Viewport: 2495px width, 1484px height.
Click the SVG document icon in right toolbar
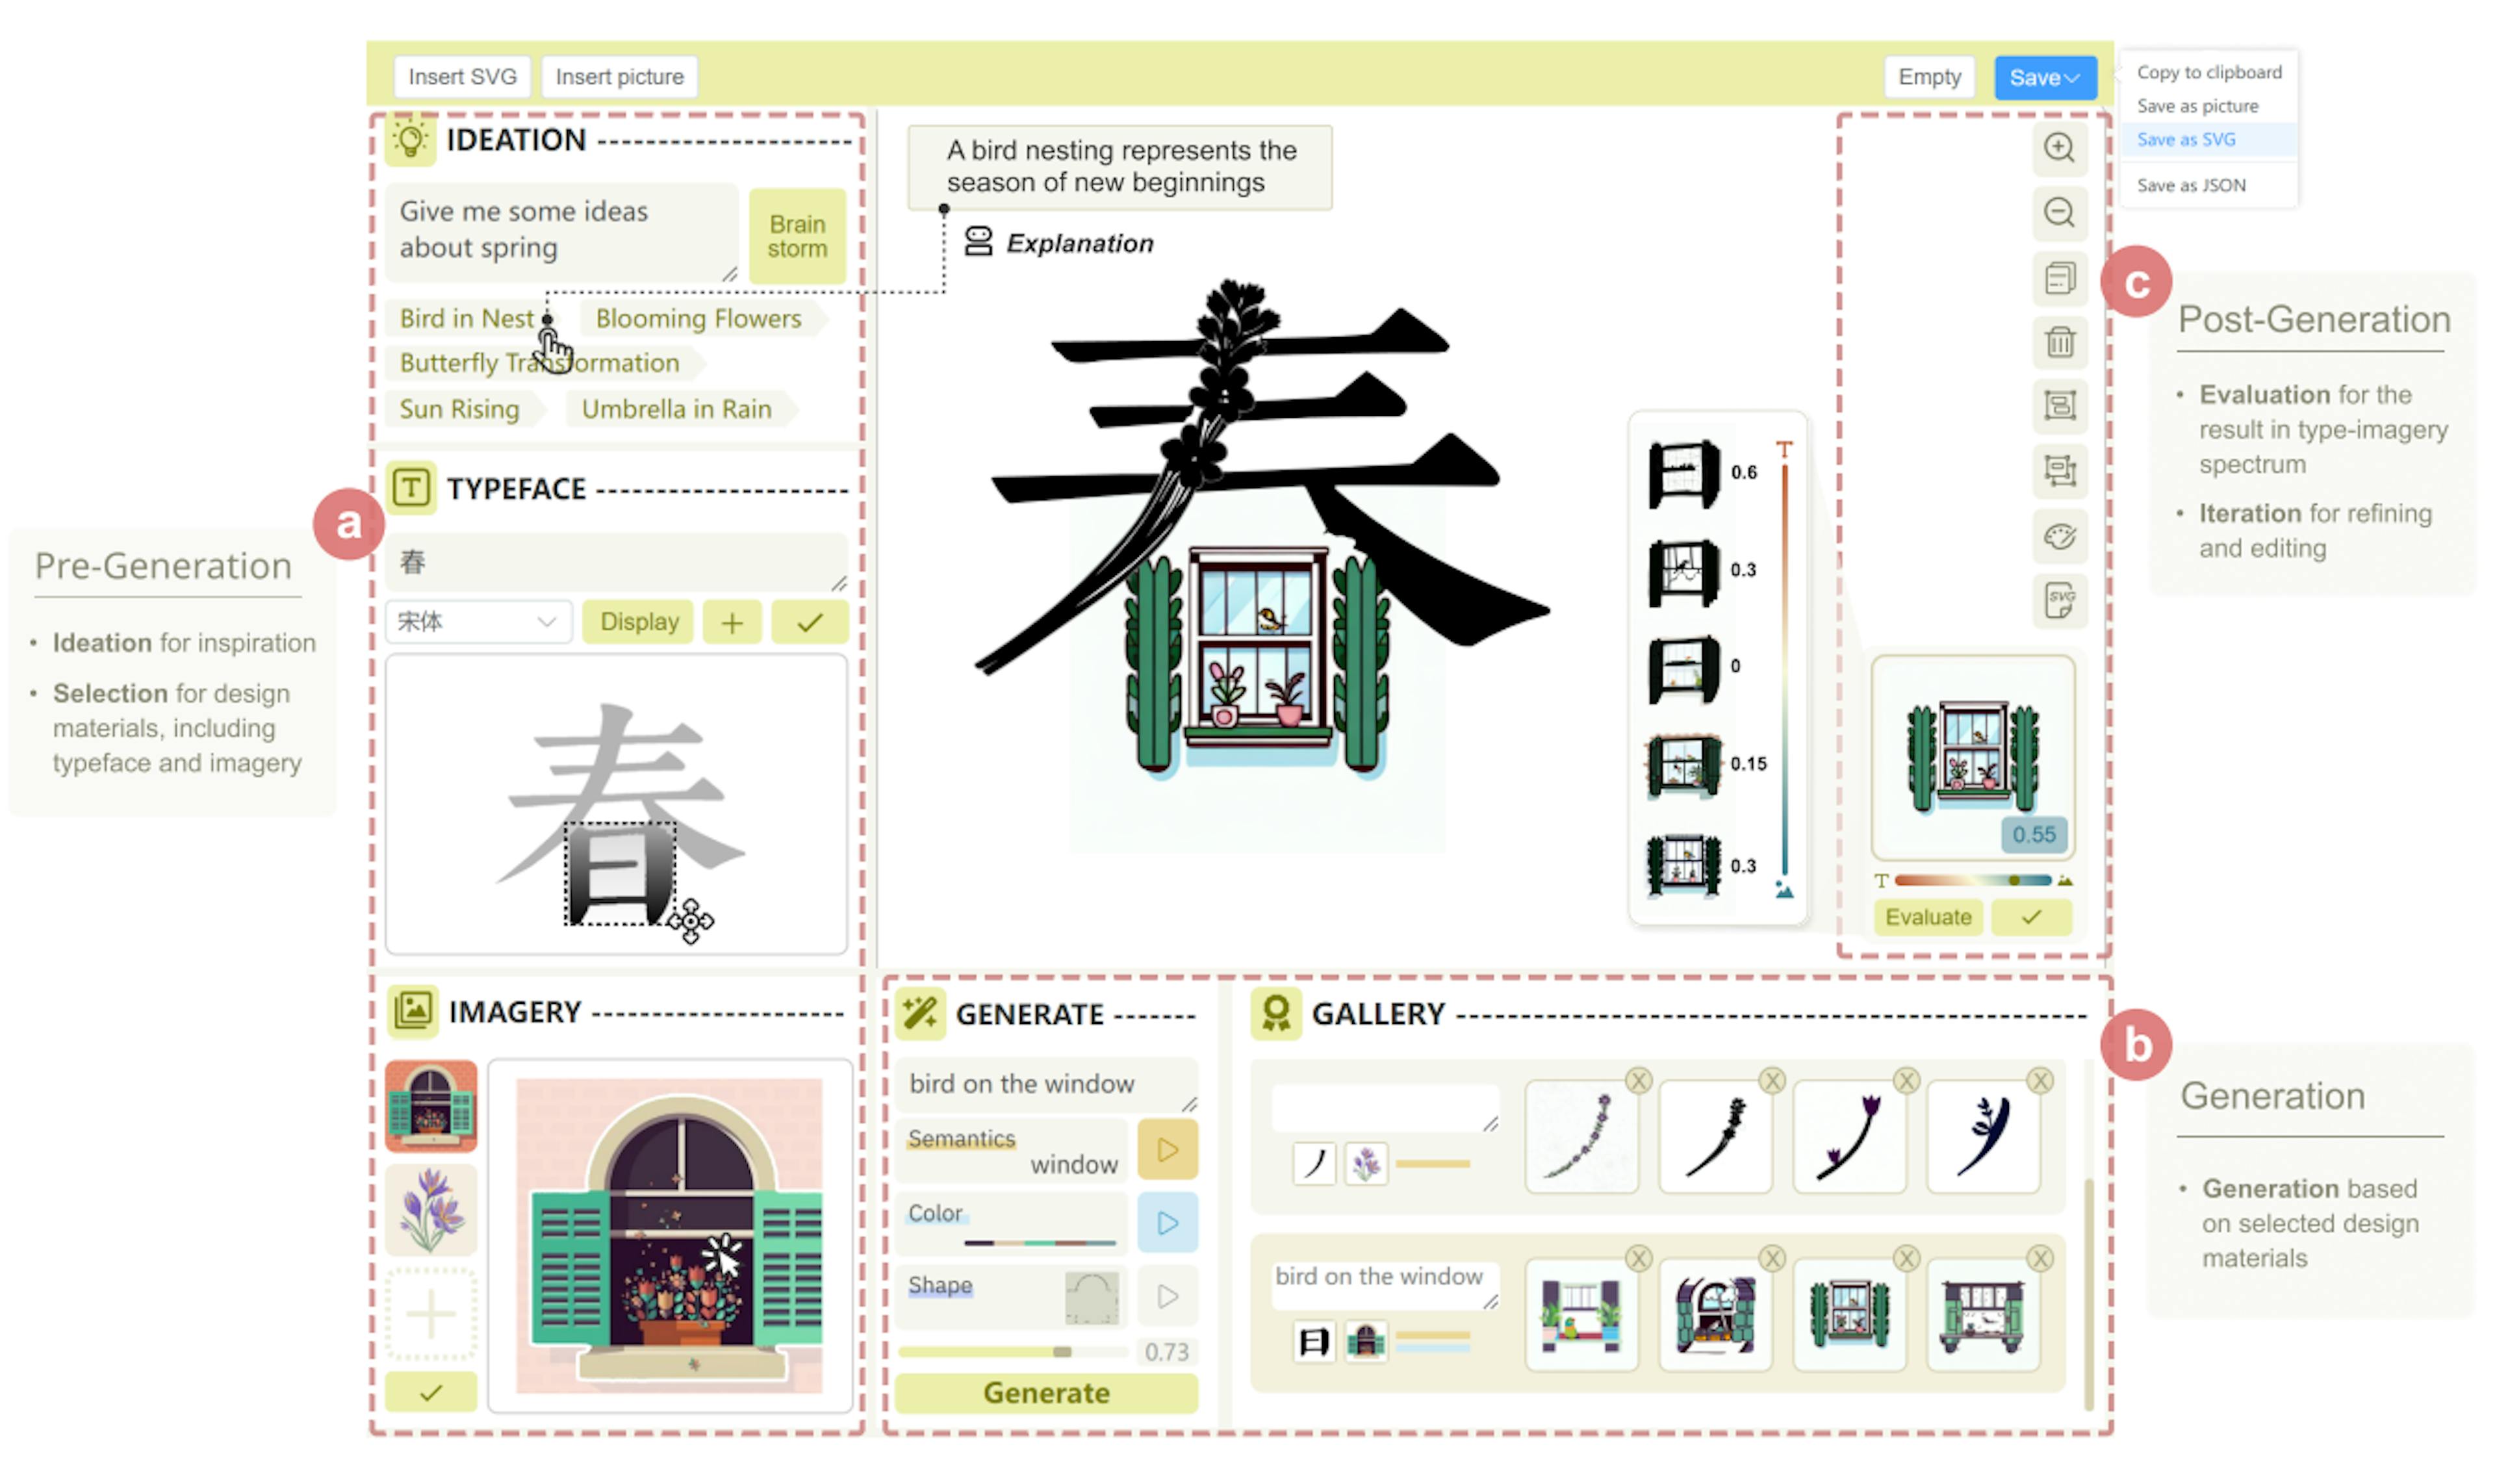[2060, 601]
